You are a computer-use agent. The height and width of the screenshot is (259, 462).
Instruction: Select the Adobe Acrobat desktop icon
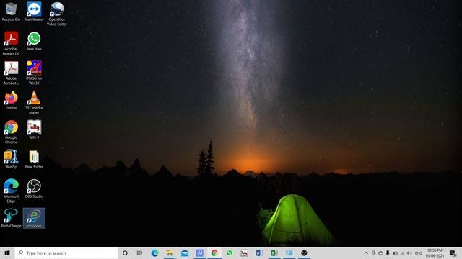pyautogui.click(x=12, y=73)
